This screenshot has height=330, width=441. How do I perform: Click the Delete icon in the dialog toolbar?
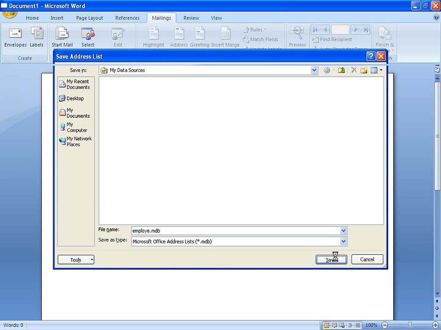click(x=354, y=70)
